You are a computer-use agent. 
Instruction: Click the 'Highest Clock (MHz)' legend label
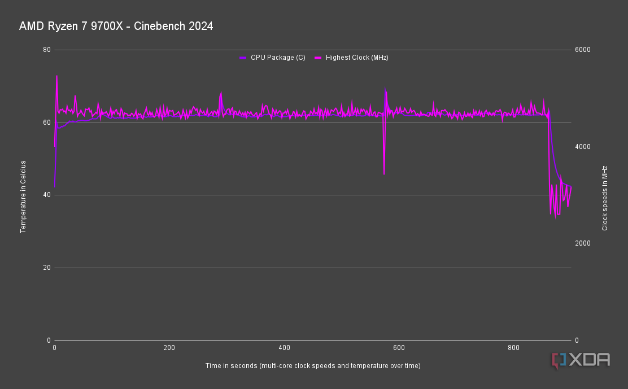pyautogui.click(x=357, y=58)
